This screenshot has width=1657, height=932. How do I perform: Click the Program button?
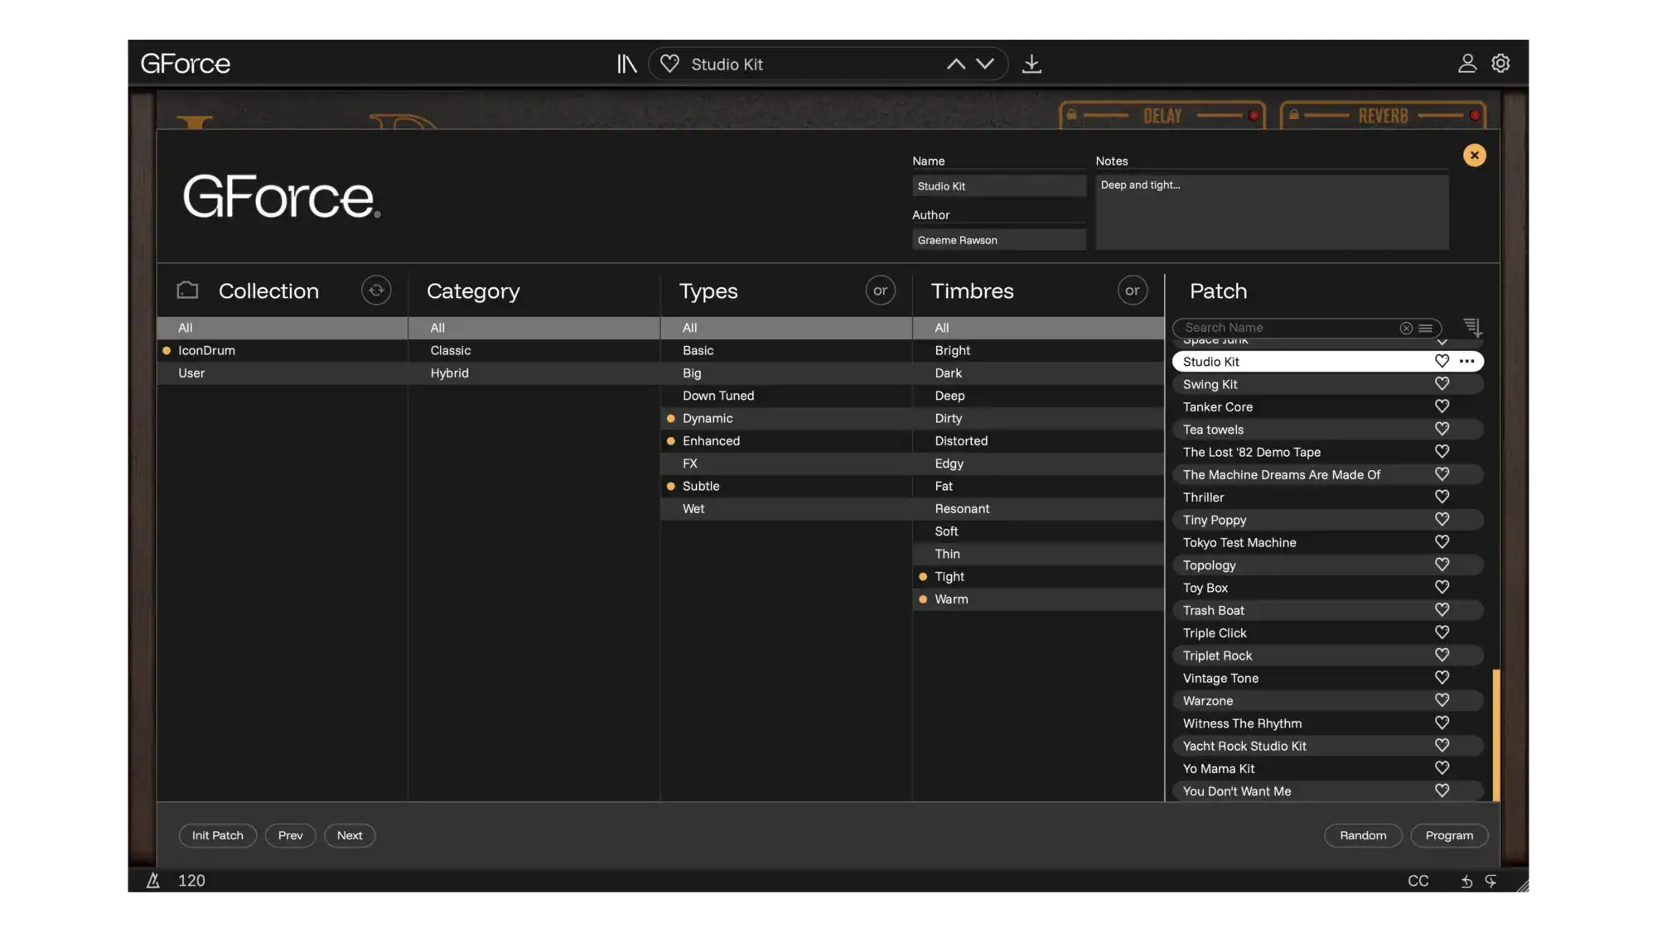[1449, 835]
